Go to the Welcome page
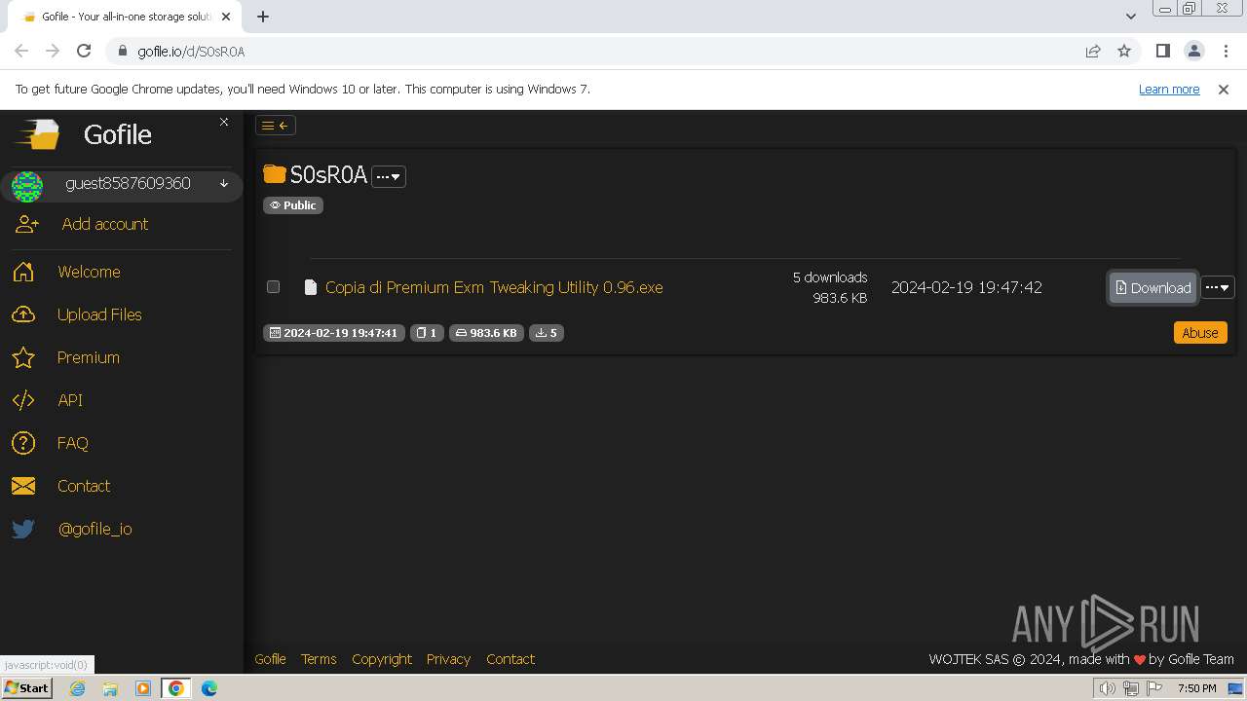Image resolution: width=1247 pixels, height=701 pixels. point(89,272)
